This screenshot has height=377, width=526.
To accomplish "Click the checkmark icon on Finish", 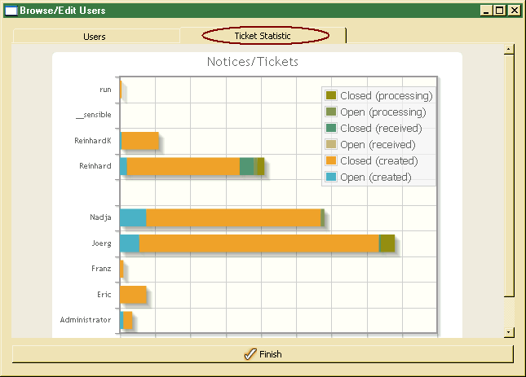I will click(x=250, y=354).
